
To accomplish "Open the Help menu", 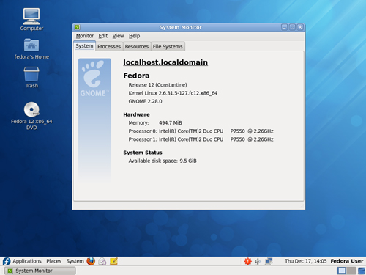I will click(x=135, y=36).
